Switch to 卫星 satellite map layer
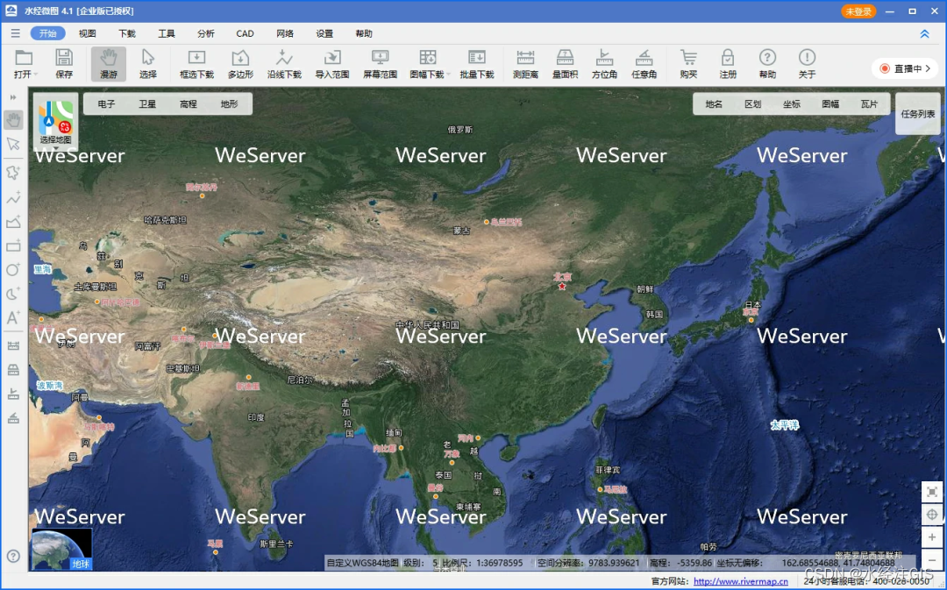Screen dimensions: 947x590 pos(147,103)
